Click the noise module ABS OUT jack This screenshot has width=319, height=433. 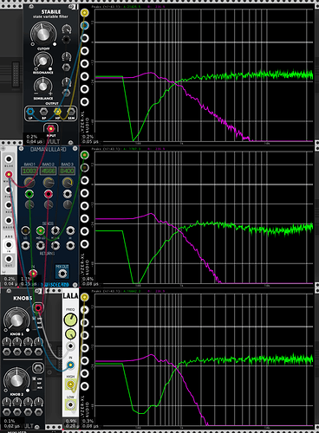9,259
